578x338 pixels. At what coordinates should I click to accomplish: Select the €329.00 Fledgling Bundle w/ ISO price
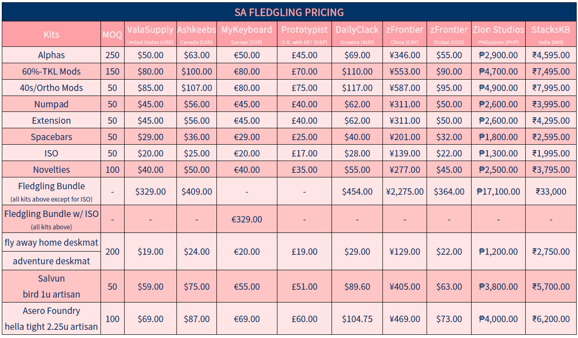click(246, 219)
